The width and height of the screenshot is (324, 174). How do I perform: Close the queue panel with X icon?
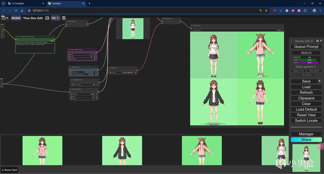click(x=321, y=41)
